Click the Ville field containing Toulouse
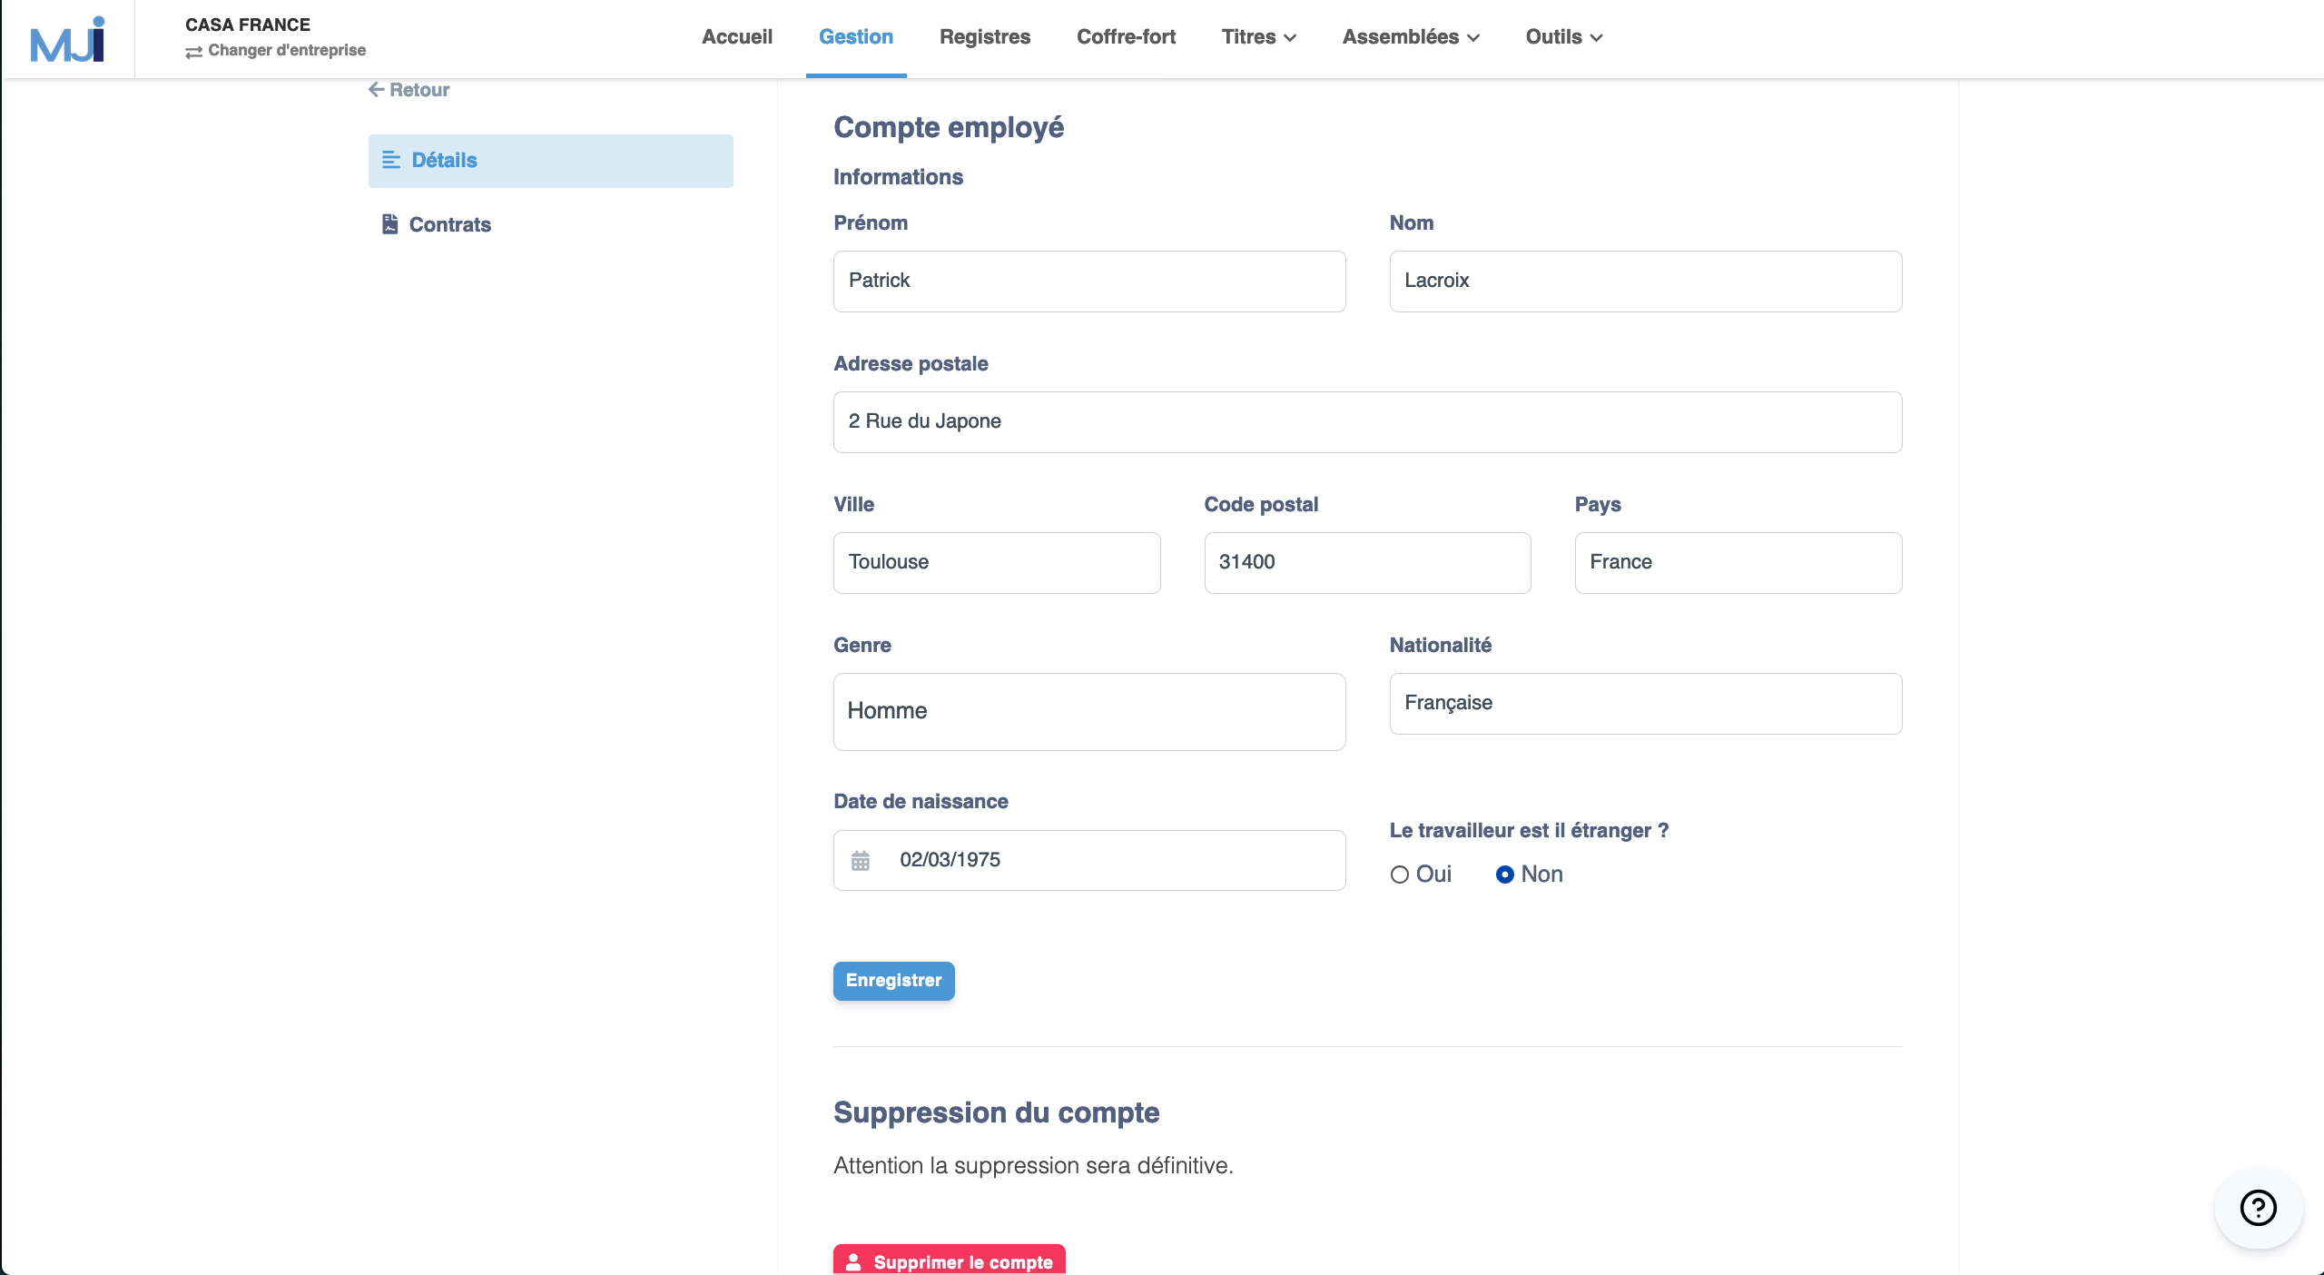Image resolution: width=2324 pixels, height=1275 pixels. (997, 563)
